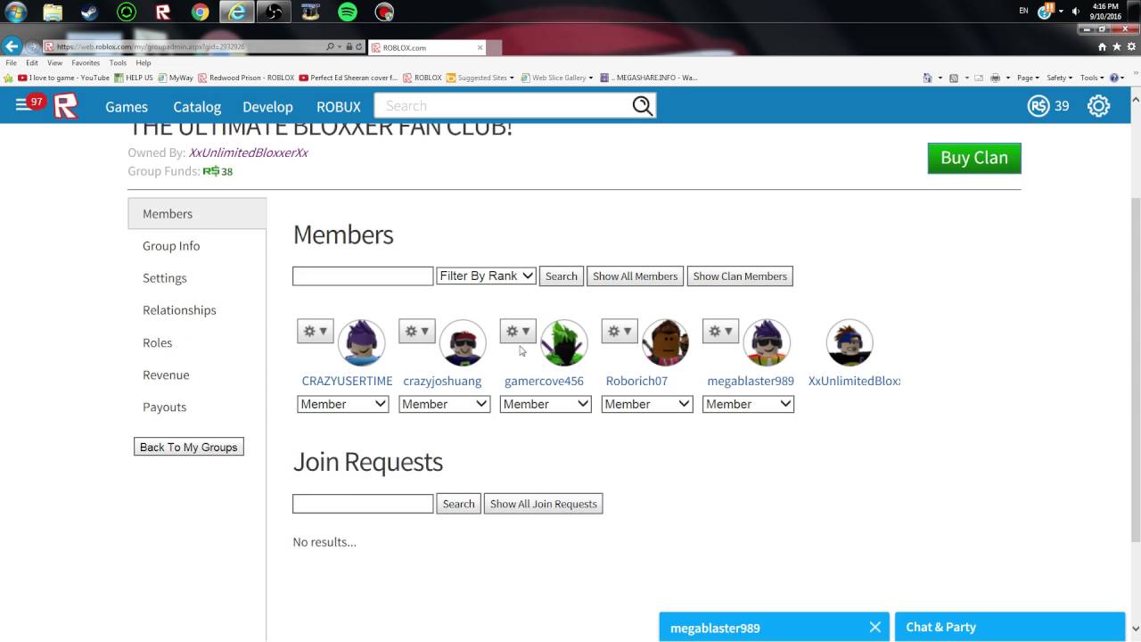Click the browser favorites star icon
This screenshot has height=642, width=1141.
(x=1117, y=47)
